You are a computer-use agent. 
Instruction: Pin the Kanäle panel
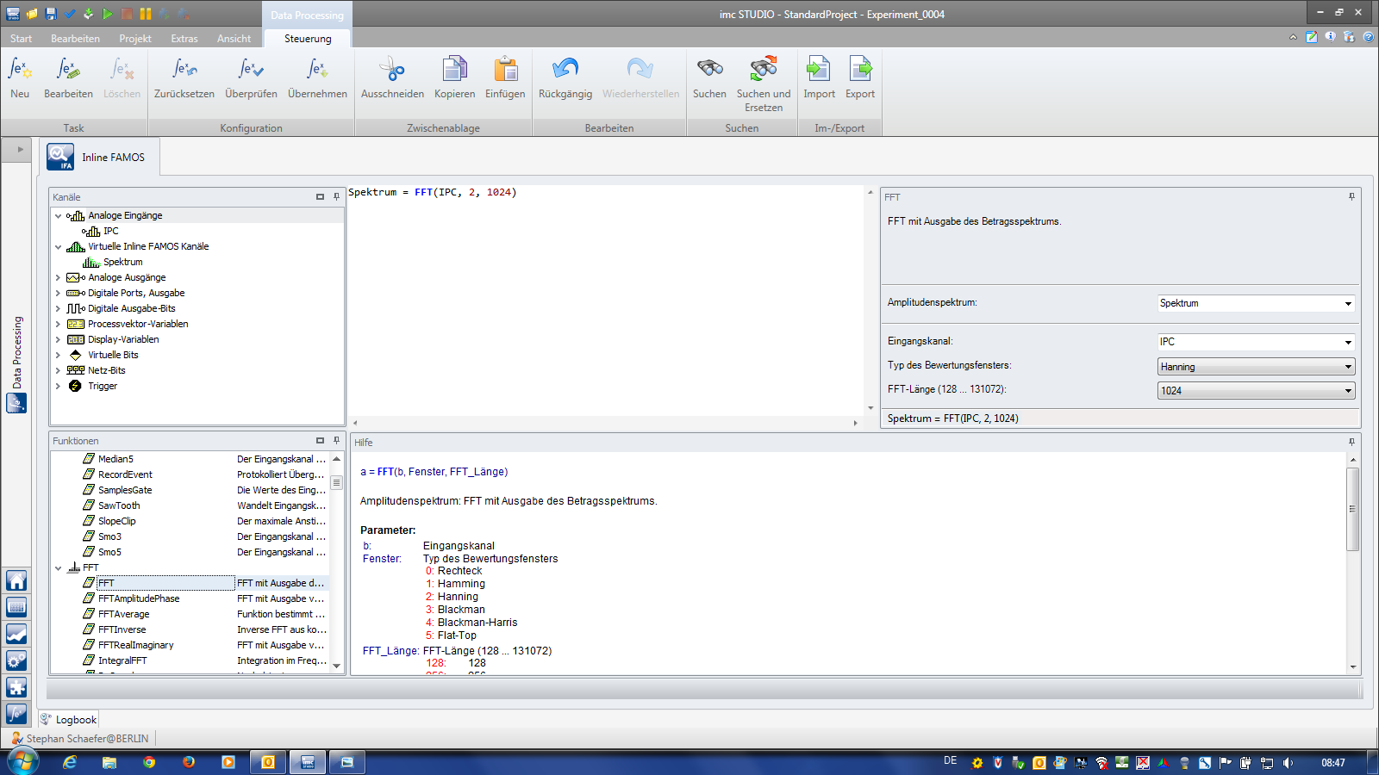(336, 197)
